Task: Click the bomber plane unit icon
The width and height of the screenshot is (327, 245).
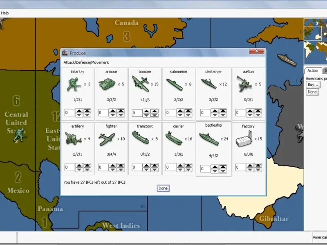Action: pyautogui.click(x=140, y=84)
